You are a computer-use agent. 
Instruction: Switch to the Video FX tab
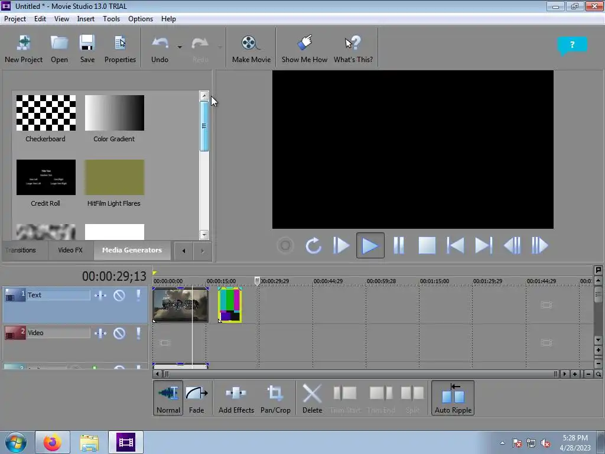(x=70, y=250)
